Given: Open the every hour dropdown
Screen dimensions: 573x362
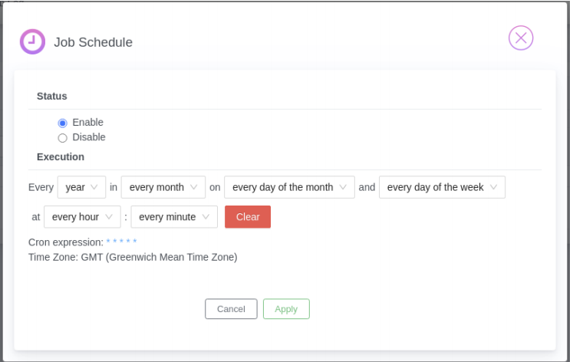Looking at the screenshot, I should (82, 217).
